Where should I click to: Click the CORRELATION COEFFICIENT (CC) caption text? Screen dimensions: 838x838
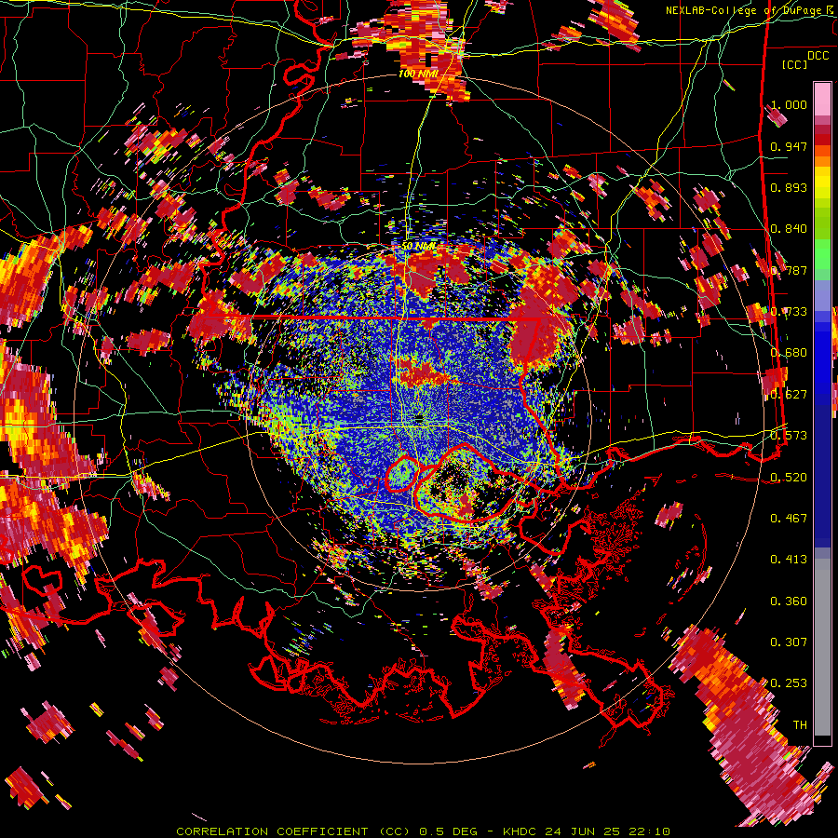point(293,831)
